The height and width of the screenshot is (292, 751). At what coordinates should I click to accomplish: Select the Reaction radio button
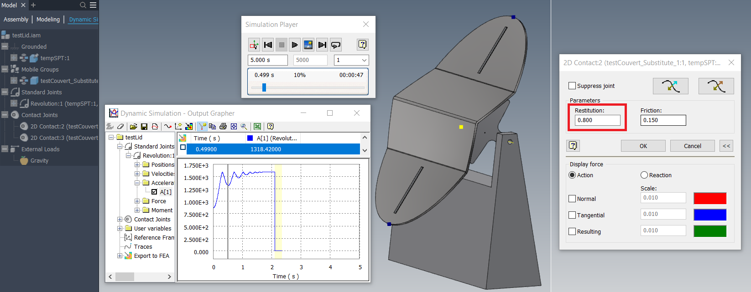click(x=644, y=175)
